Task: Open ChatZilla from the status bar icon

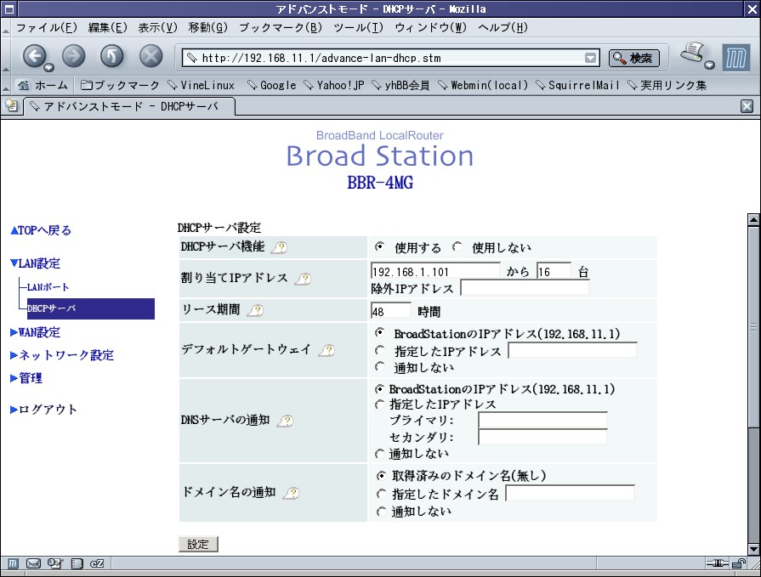Action: [97, 563]
